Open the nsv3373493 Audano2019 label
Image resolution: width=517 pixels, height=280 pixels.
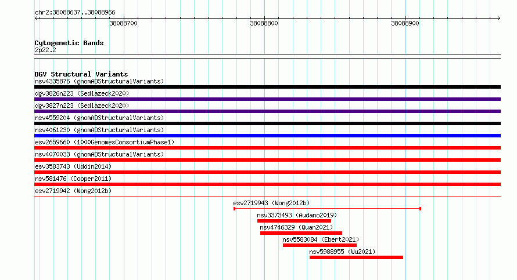[297, 215]
